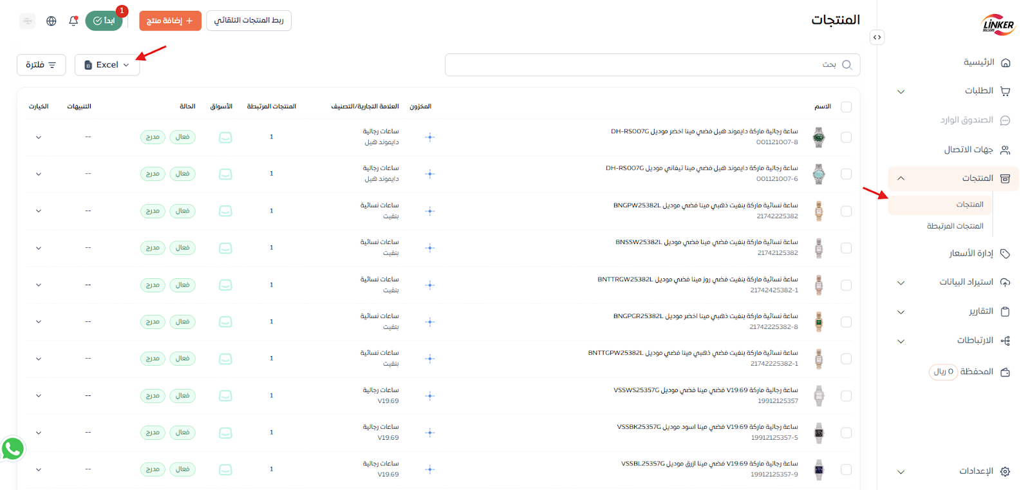The height and width of the screenshot is (490, 1030).
Task: Click ربط المنتجات التلقائي button
Action: [x=249, y=21]
